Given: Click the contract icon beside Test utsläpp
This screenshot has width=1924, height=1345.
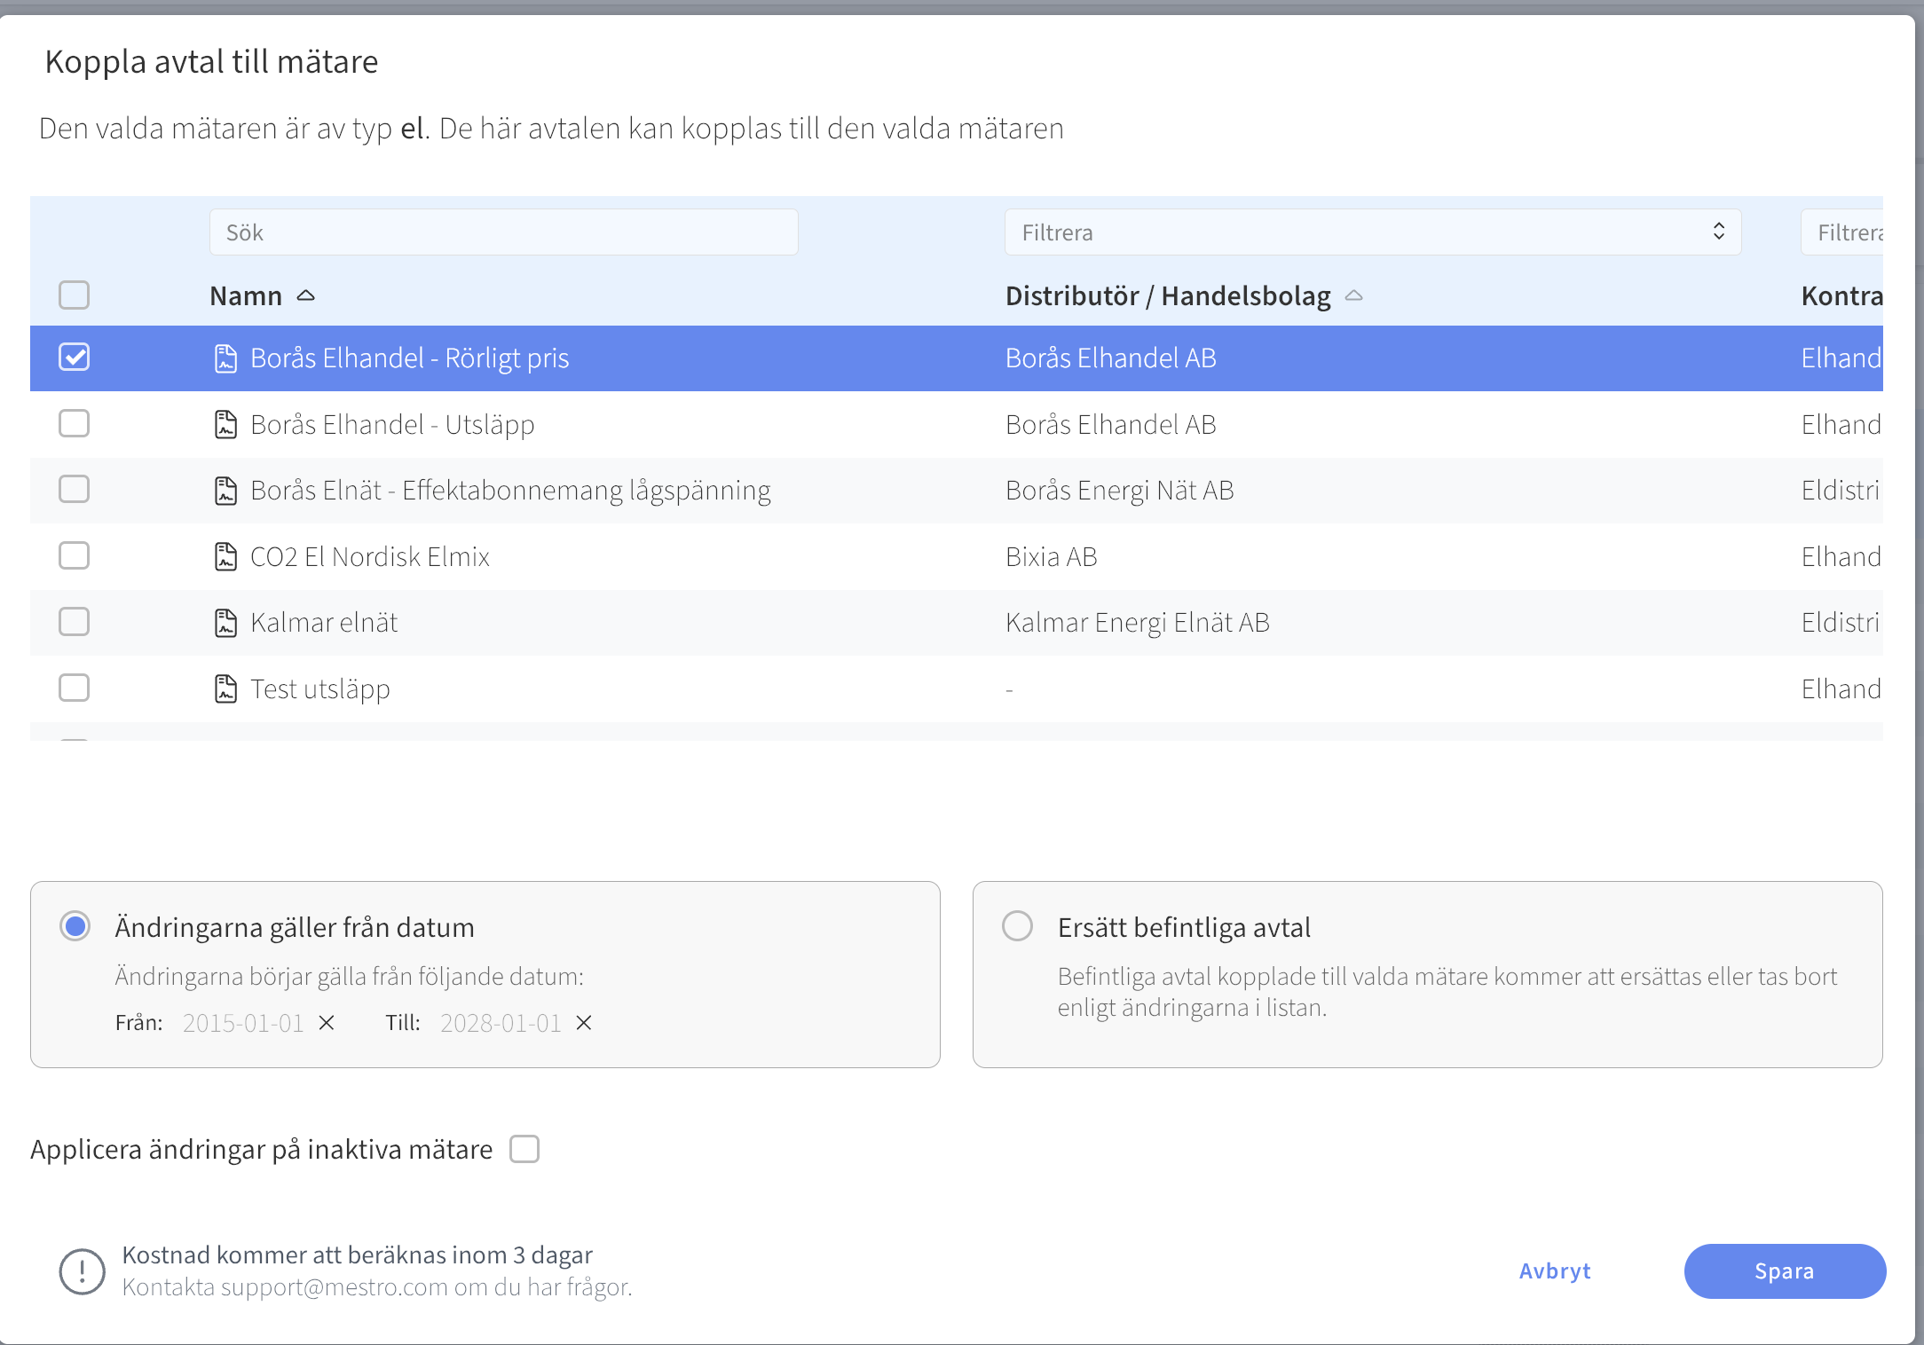Looking at the screenshot, I should tap(226, 689).
